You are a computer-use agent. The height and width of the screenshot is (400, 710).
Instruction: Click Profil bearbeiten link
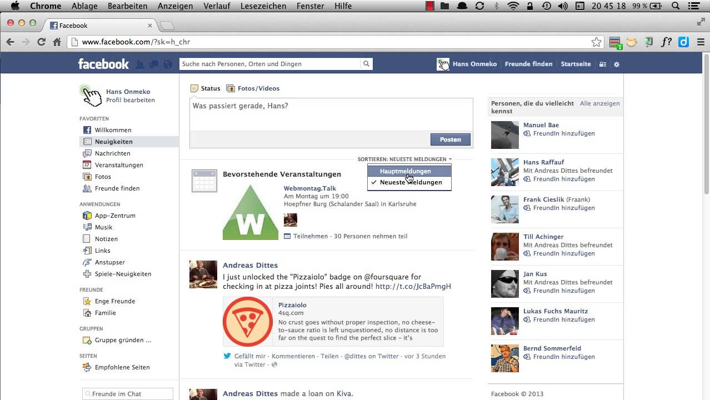131,101
